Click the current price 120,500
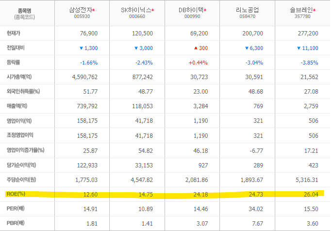The image size is (334, 231). pos(142,33)
